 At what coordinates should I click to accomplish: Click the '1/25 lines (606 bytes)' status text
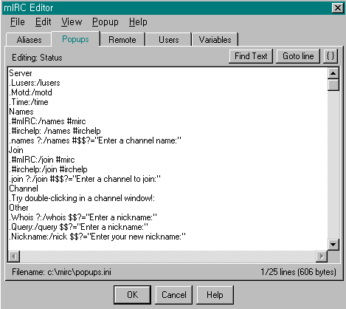click(x=298, y=272)
